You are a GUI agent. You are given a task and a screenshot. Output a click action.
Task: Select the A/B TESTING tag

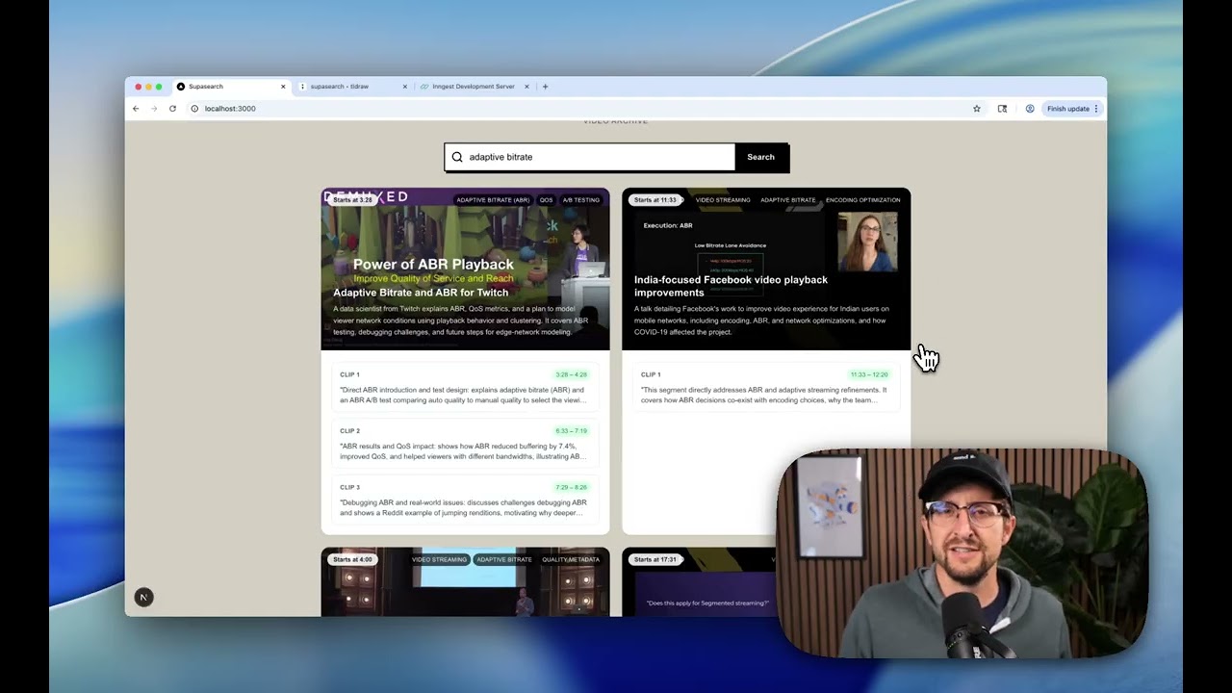click(581, 200)
